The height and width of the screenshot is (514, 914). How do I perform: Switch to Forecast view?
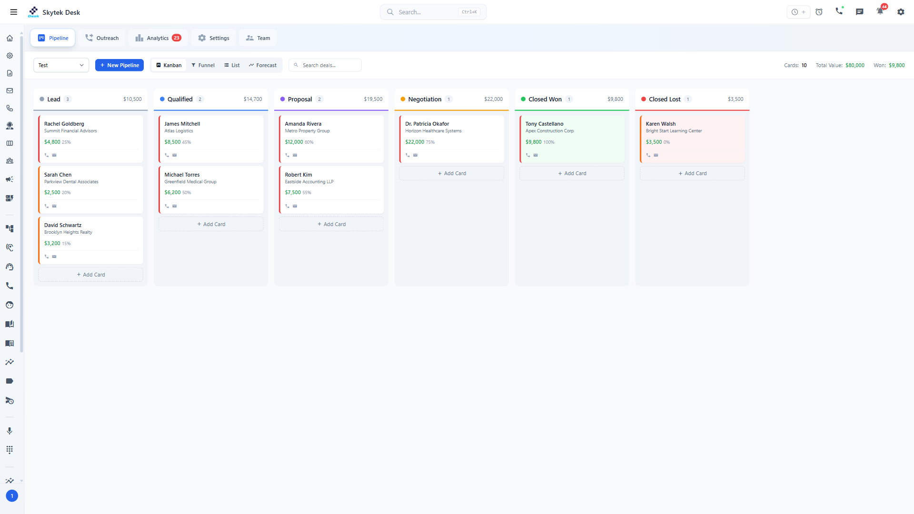click(x=263, y=65)
